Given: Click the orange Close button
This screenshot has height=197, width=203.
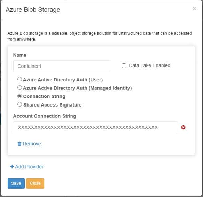Looking at the screenshot, I should [35, 183].
